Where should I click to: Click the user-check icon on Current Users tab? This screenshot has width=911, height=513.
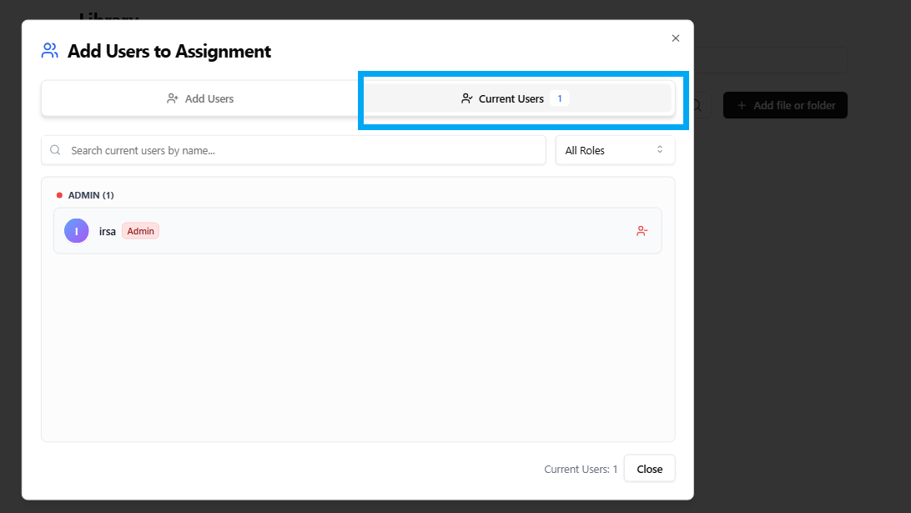click(466, 98)
